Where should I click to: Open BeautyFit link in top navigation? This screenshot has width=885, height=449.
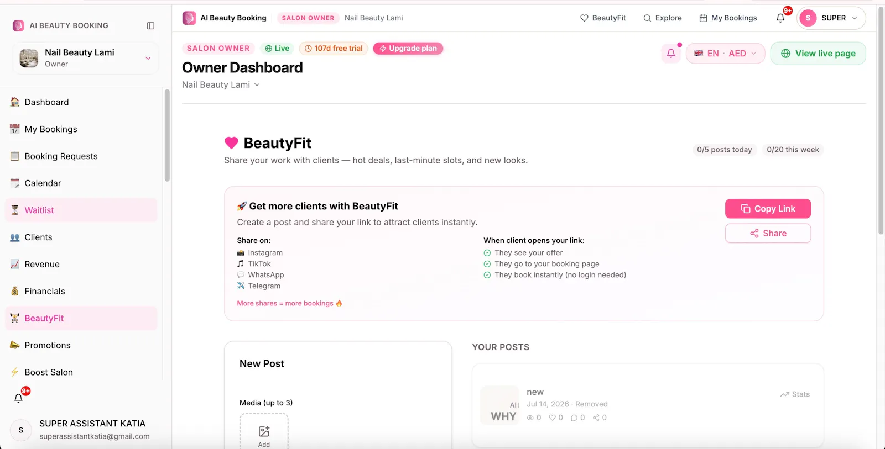[x=603, y=18]
